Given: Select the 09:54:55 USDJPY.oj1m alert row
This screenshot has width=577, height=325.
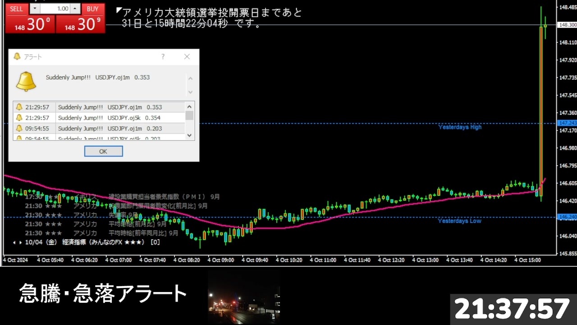Looking at the screenshot, I should tap(113, 129).
